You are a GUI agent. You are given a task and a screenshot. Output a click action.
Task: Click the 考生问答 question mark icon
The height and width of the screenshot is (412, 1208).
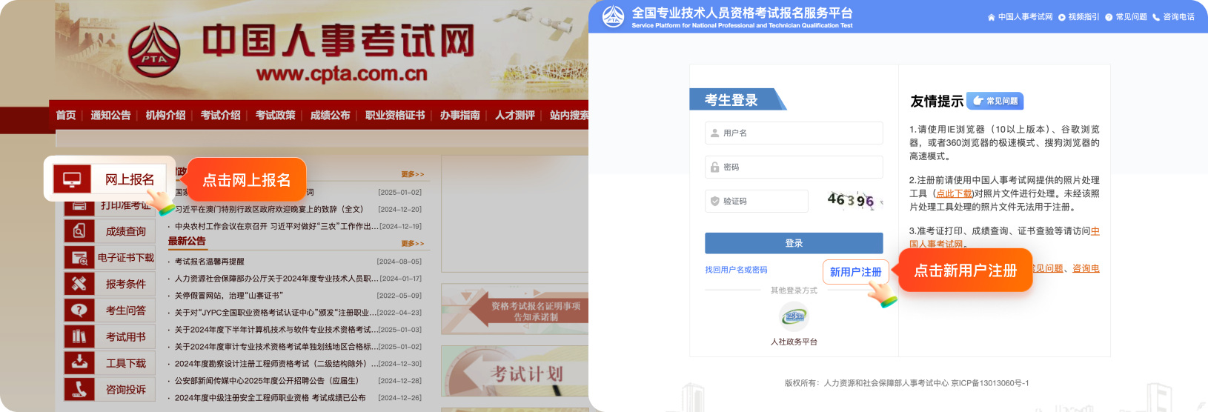[79, 310]
